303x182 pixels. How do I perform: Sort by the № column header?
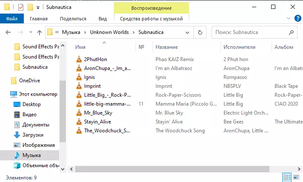[144, 47]
